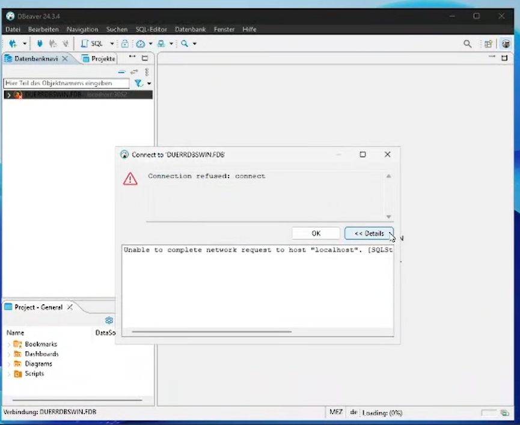The height and width of the screenshot is (425, 520).
Task: Open the SQL editor dropdown arrow
Action: (x=111, y=43)
